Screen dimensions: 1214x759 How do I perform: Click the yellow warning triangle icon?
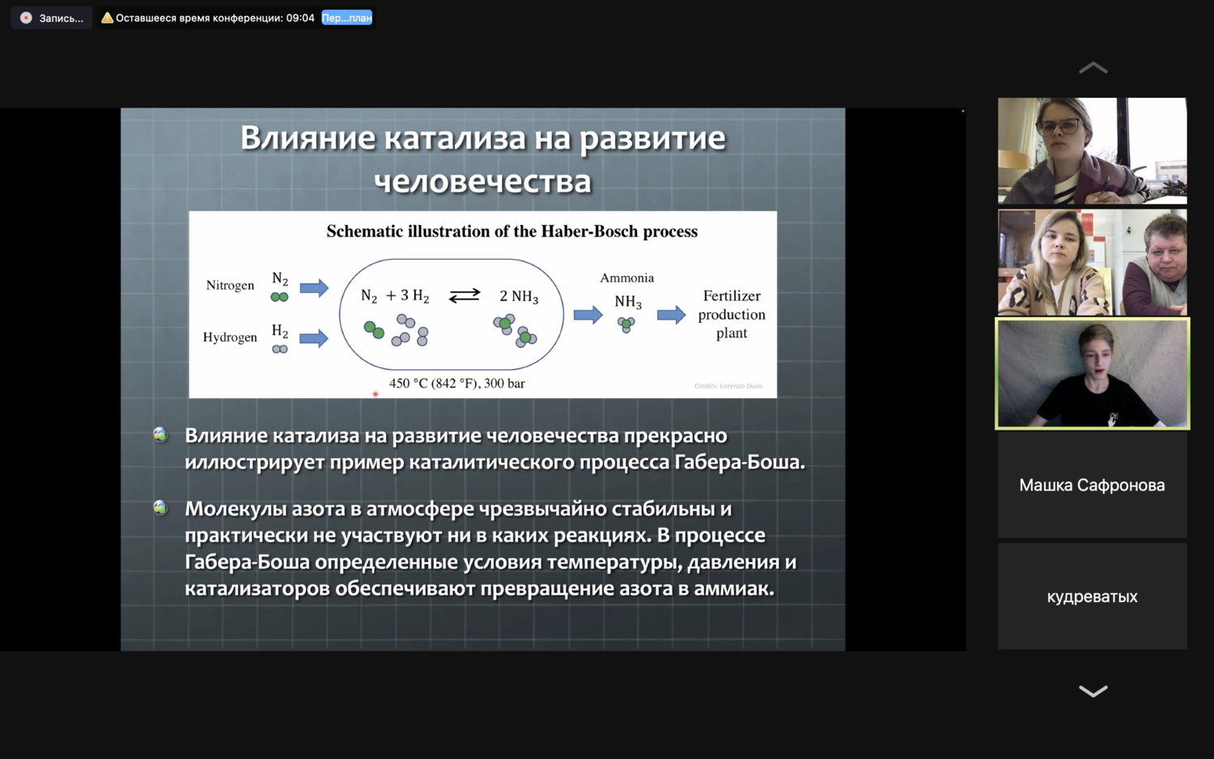107,18
